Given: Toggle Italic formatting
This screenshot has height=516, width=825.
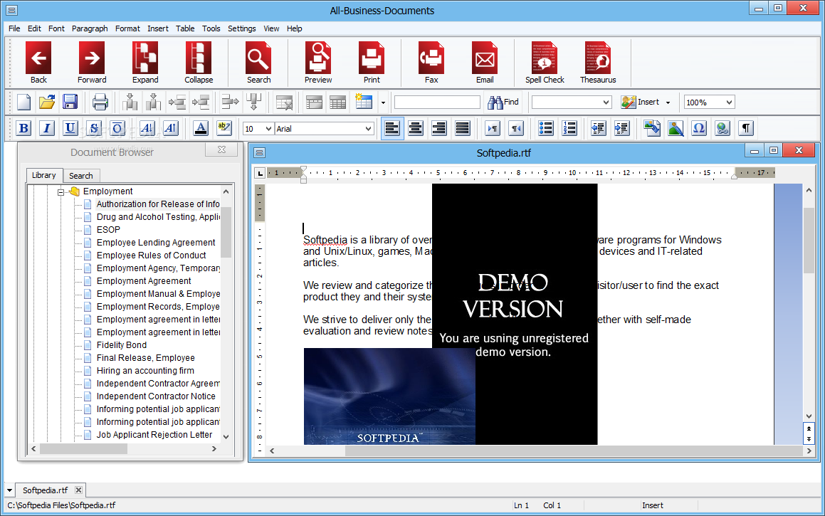Looking at the screenshot, I should [x=47, y=128].
